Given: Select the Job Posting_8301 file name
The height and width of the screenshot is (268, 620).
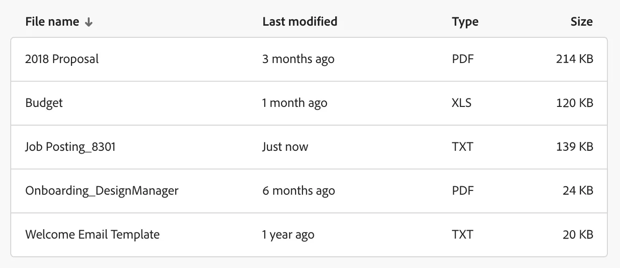Looking at the screenshot, I should coord(70,147).
